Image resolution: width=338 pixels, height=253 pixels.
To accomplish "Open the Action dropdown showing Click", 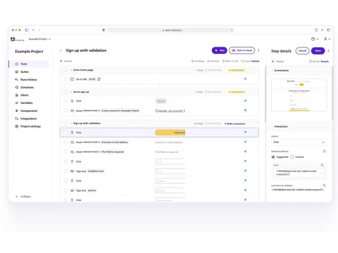I will click(x=299, y=142).
